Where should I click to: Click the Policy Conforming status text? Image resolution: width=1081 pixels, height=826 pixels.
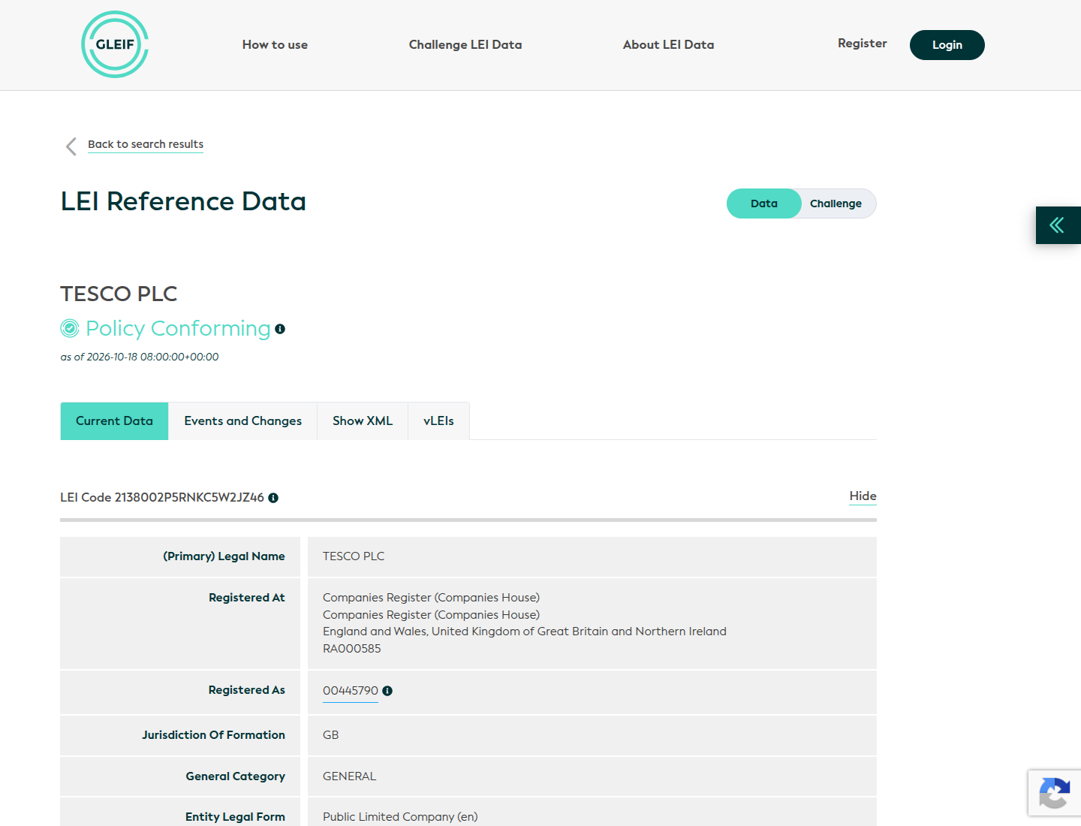[178, 328]
